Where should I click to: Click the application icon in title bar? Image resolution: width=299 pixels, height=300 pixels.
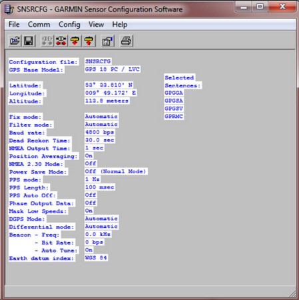pos(9,9)
